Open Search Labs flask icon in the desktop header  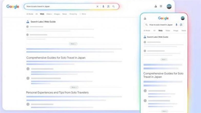point(156,6)
